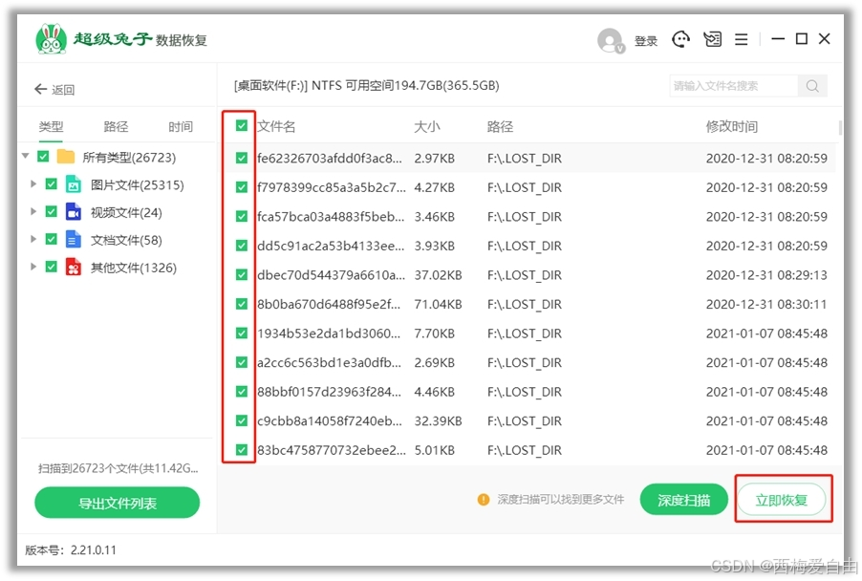The width and height of the screenshot is (862, 581).
Task: Click the document files icon
Action: click(x=74, y=239)
